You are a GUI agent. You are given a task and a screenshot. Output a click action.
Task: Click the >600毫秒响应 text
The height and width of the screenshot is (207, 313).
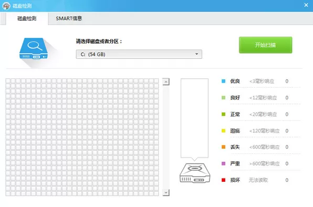click(264, 164)
